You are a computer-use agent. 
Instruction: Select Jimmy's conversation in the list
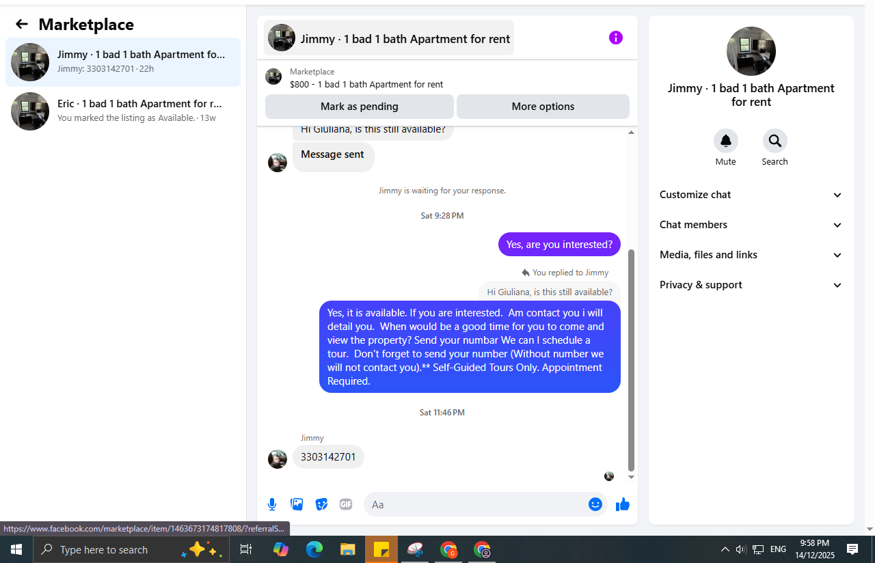(123, 62)
